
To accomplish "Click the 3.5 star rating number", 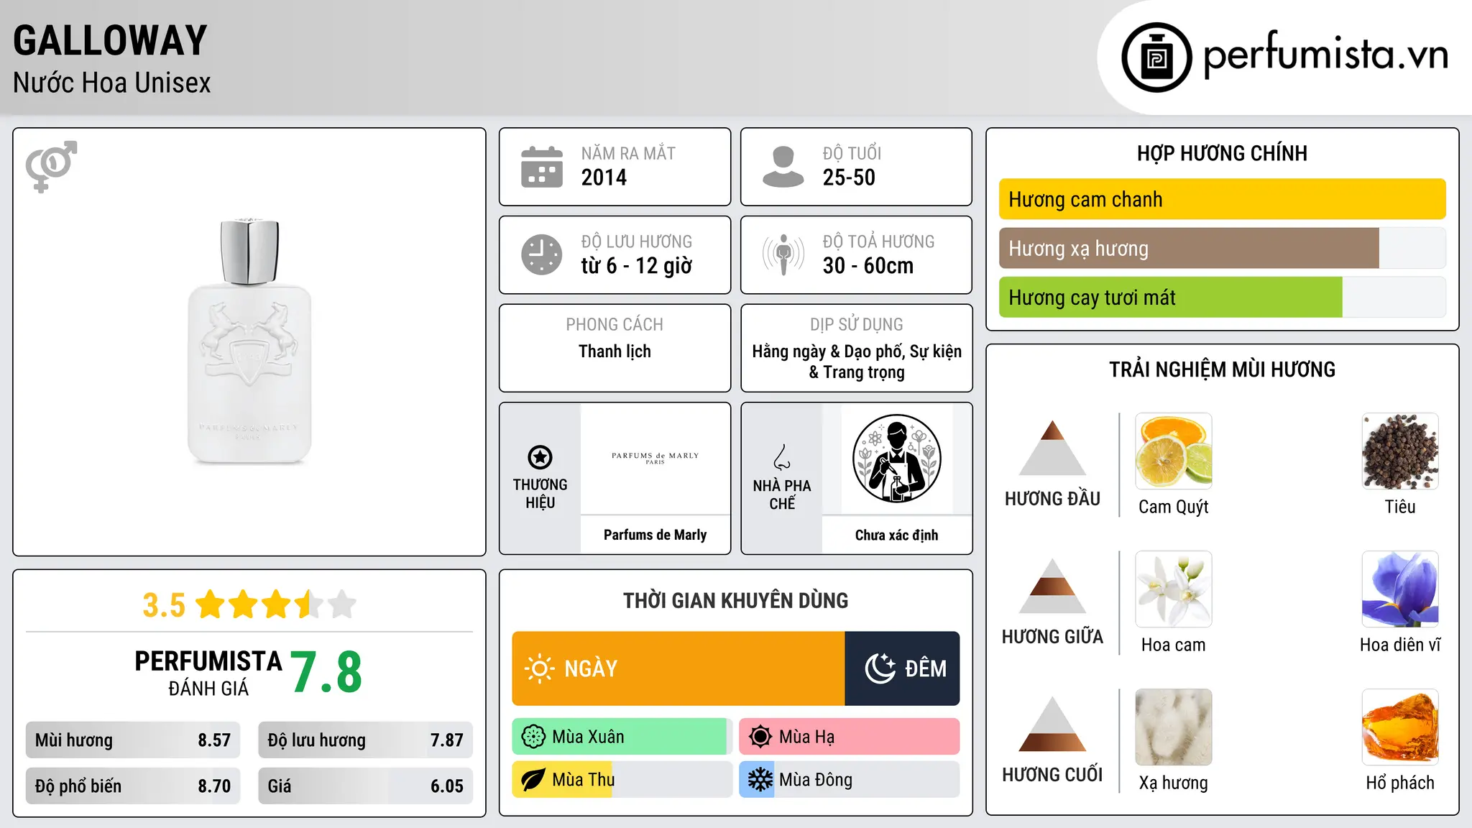I will pos(164,605).
